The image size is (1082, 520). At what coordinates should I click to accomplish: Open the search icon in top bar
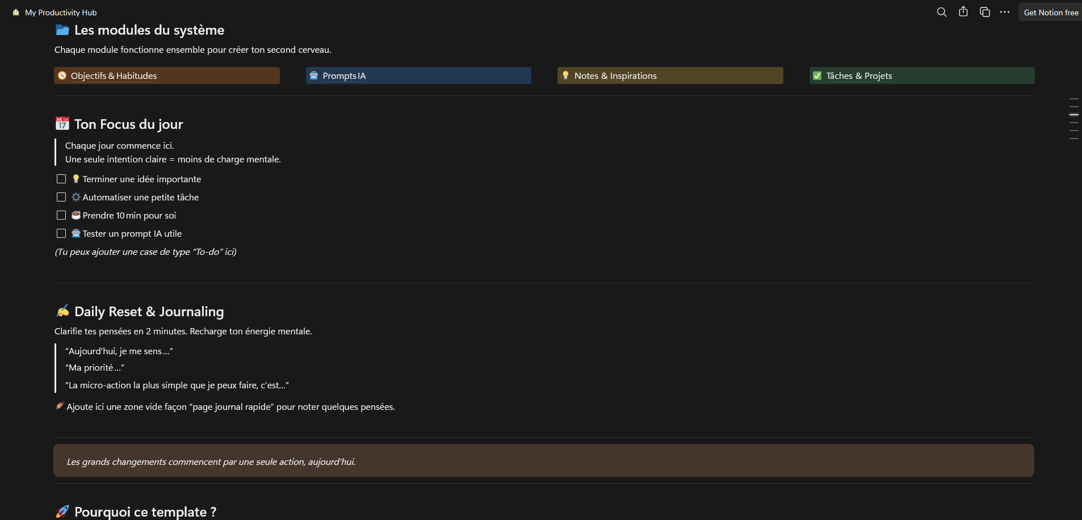941,12
